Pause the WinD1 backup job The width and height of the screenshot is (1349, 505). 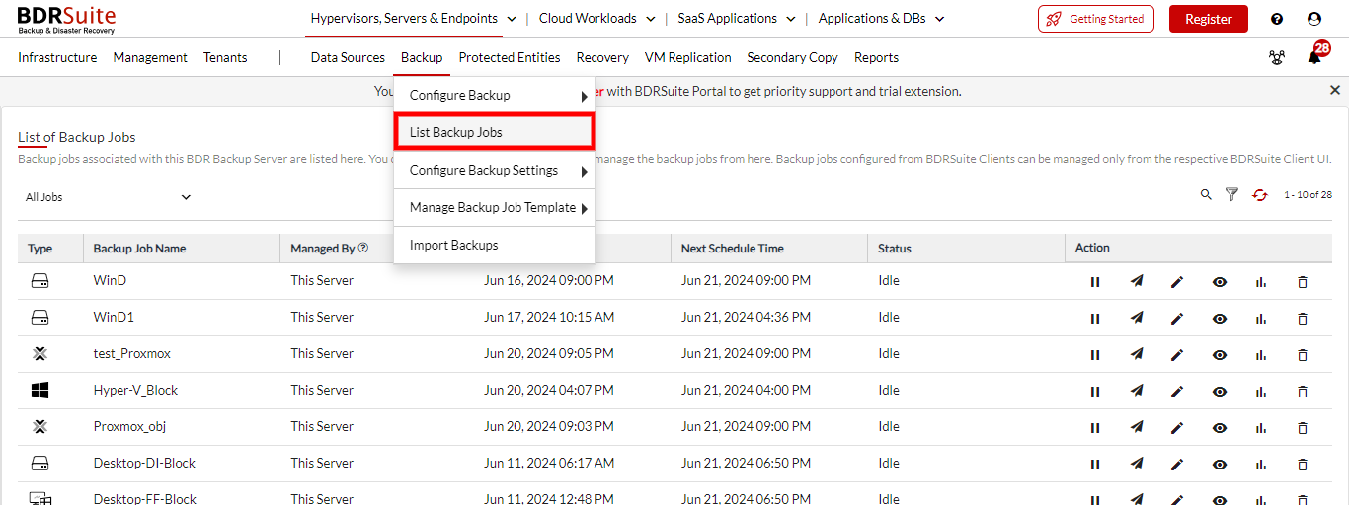[x=1095, y=319]
